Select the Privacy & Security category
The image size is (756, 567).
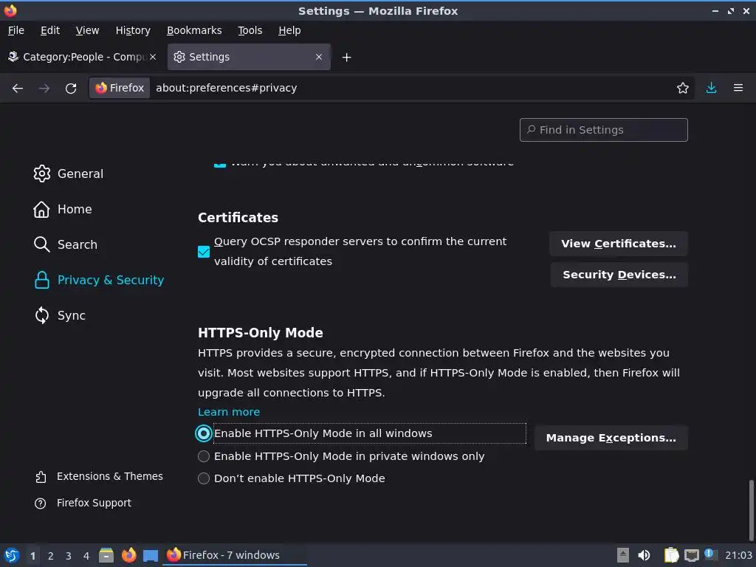[x=99, y=280]
